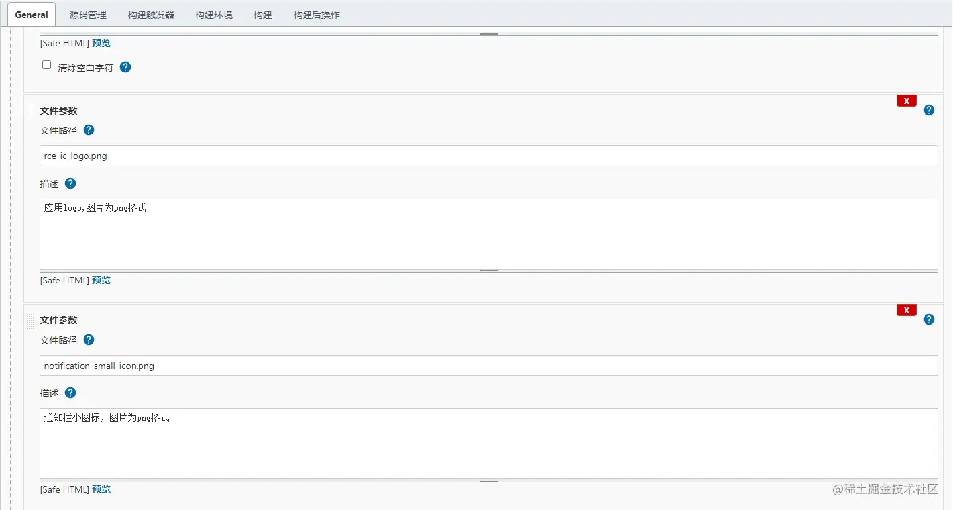Grab the resize grip of the topmost textarea
The height and width of the screenshot is (510, 953).
pos(489,34)
